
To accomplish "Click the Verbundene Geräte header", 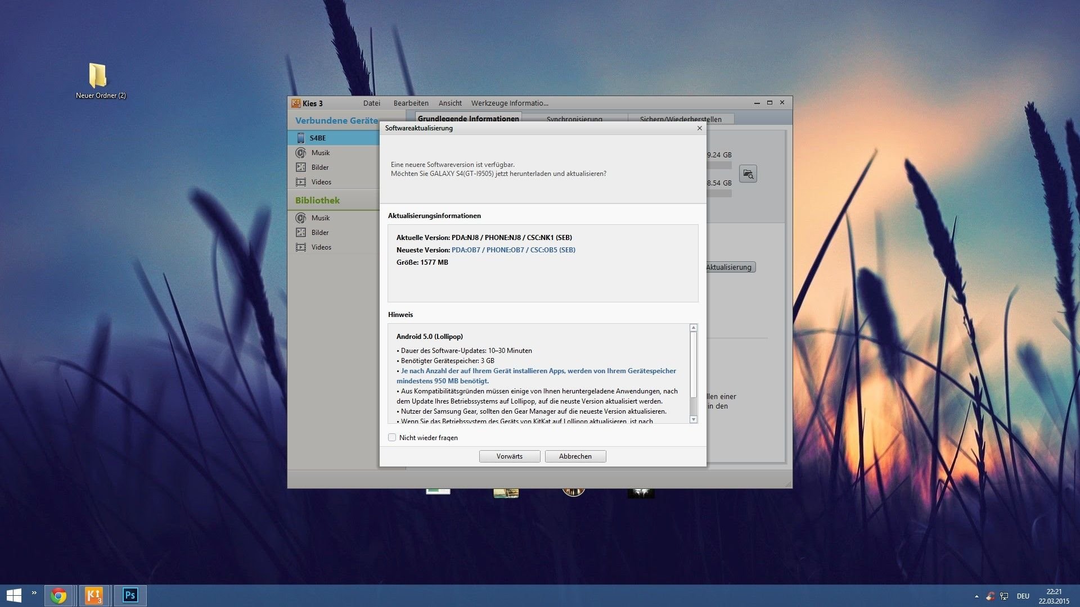I will [336, 120].
